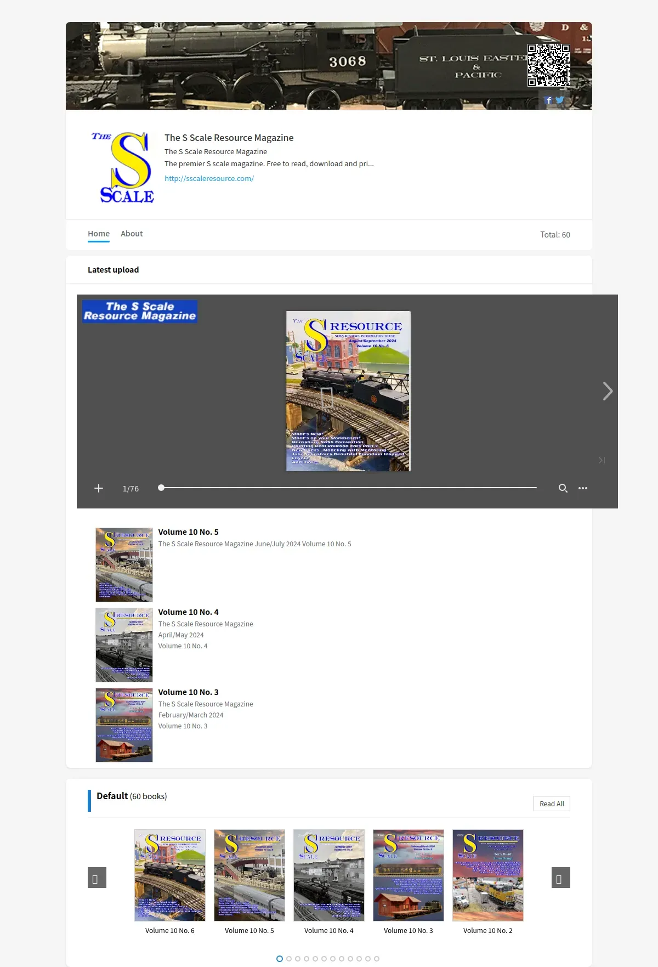Open Volume 10 No. 3 carousel cover
This screenshot has height=967, width=658.
[409, 875]
